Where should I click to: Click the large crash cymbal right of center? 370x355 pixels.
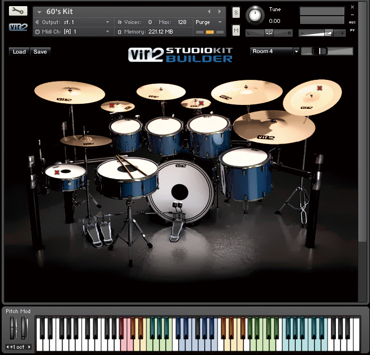246,93
